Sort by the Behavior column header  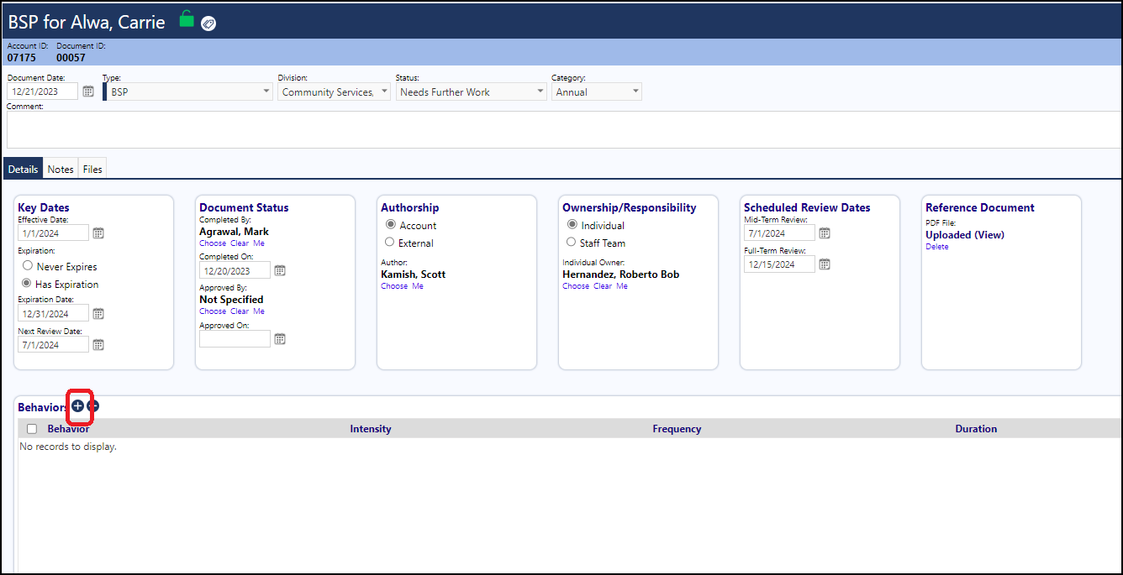click(68, 429)
